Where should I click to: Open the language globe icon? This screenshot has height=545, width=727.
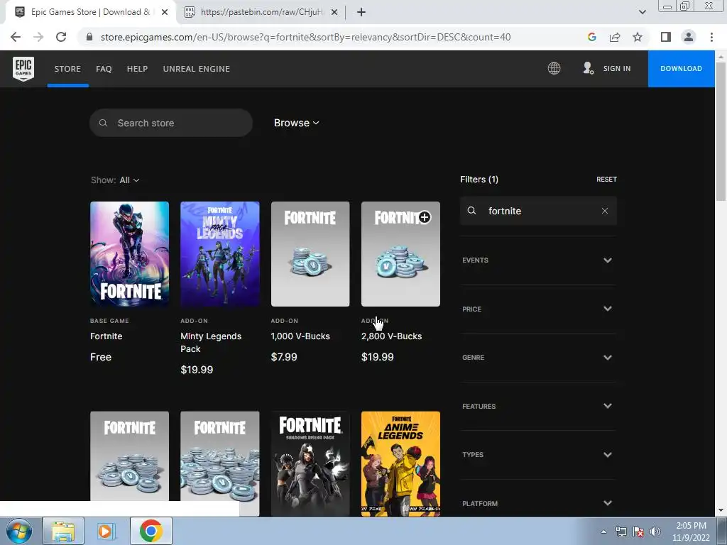click(554, 69)
